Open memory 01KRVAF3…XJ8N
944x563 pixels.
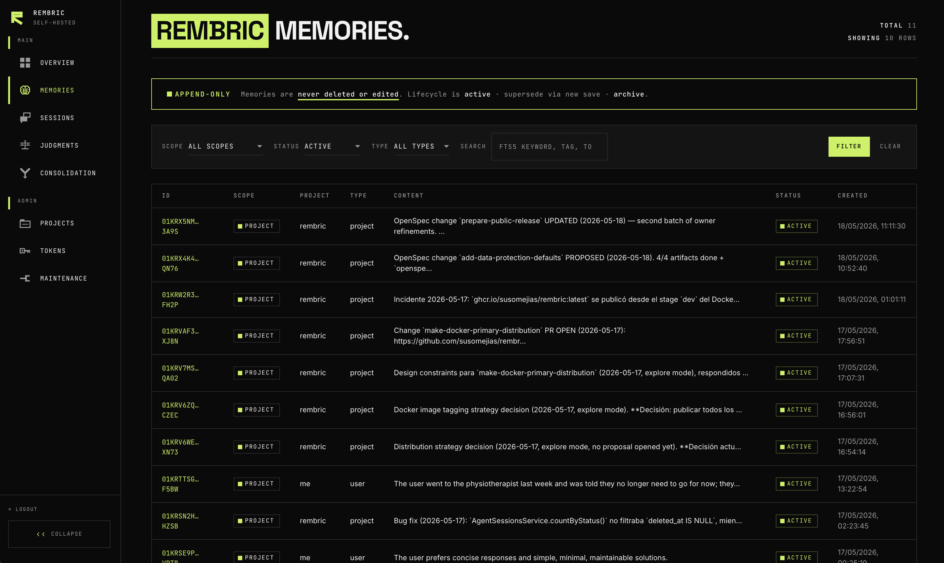[180, 336]
